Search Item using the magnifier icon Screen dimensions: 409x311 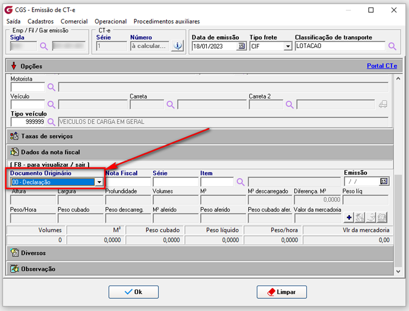click(x=241, y=182)
